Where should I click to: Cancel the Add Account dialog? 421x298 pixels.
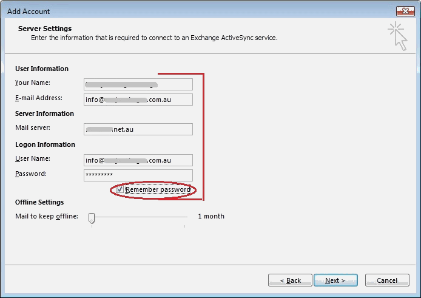pyautogui.click(x=387, y=280)
